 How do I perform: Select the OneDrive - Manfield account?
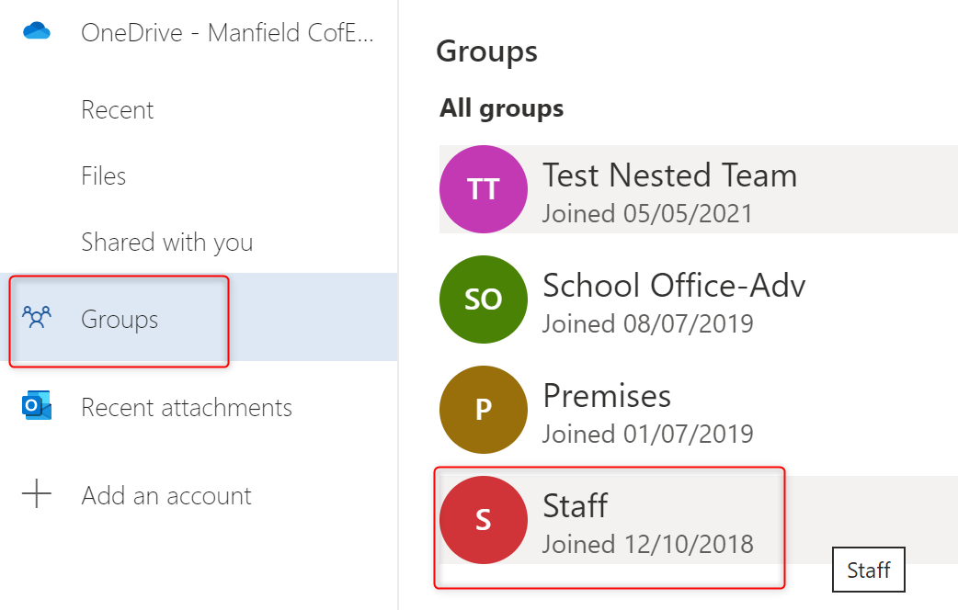tap(227, 33)
